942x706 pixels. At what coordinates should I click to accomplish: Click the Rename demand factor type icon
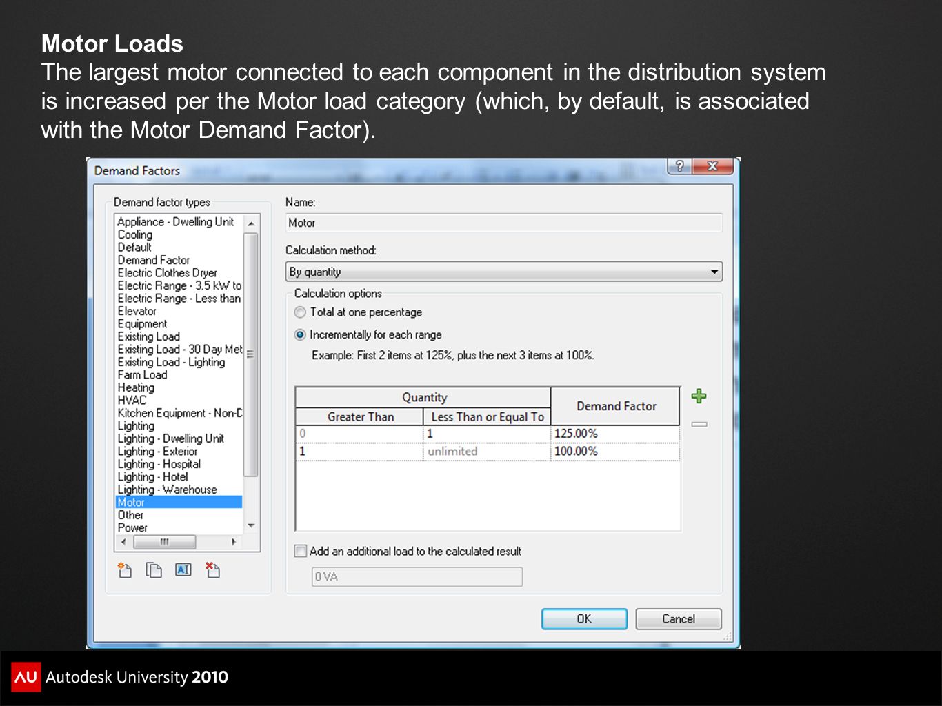pos(183,569)
